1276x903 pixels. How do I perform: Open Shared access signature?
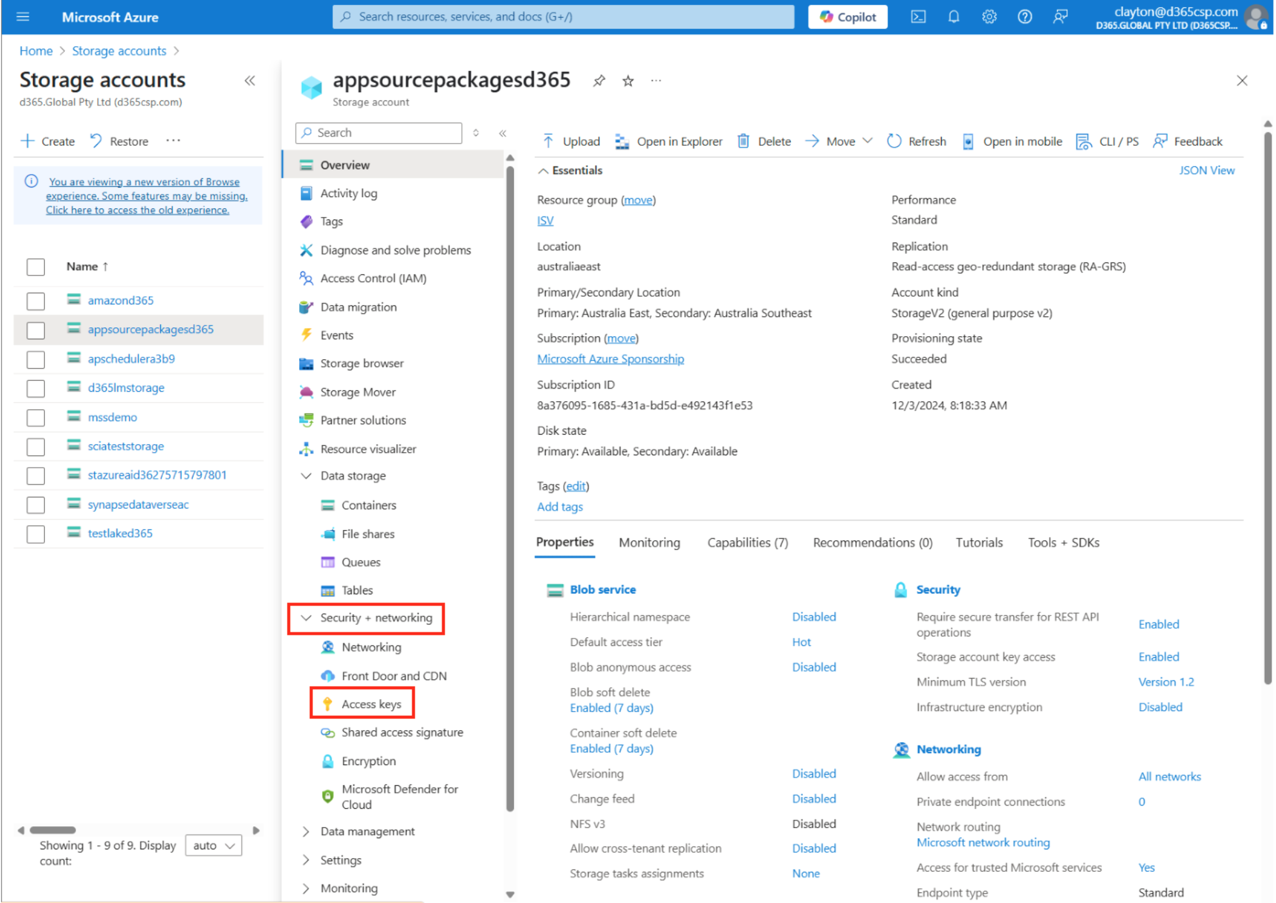click(402, 732)
